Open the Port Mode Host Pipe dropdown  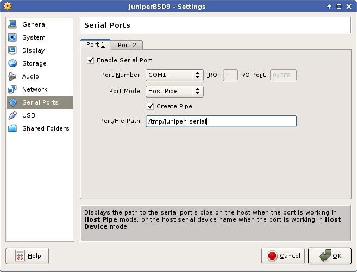point(174,91)
